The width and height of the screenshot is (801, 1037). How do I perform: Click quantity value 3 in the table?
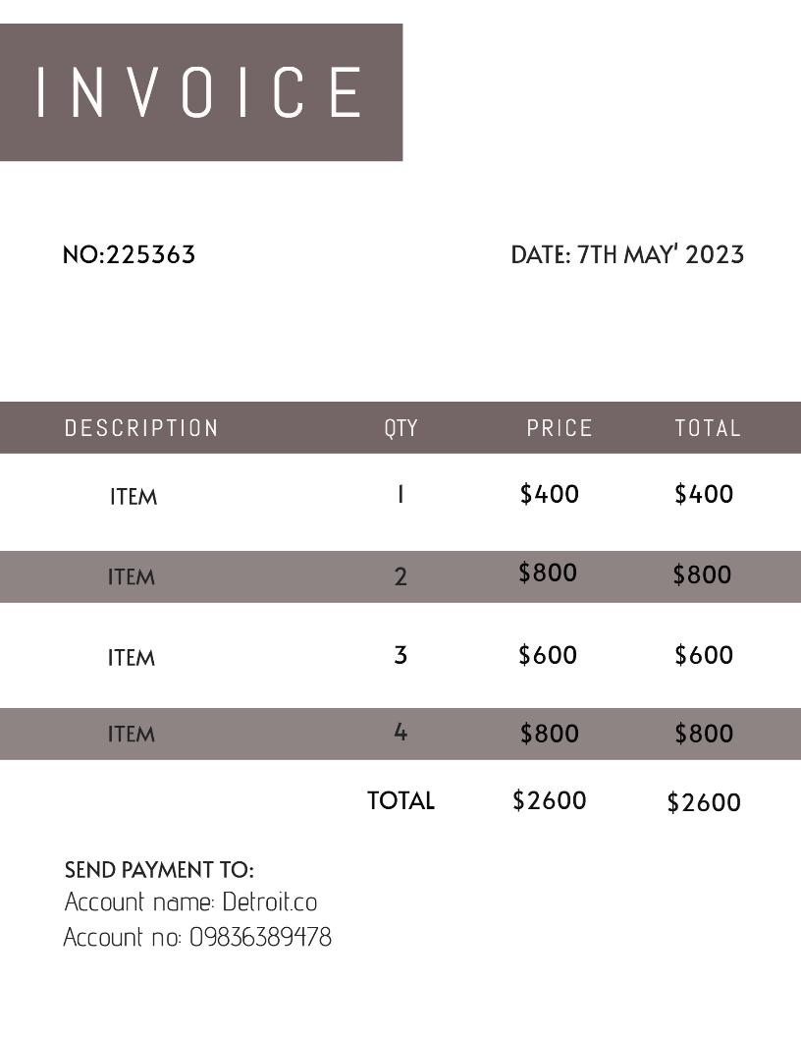(400, 655)
